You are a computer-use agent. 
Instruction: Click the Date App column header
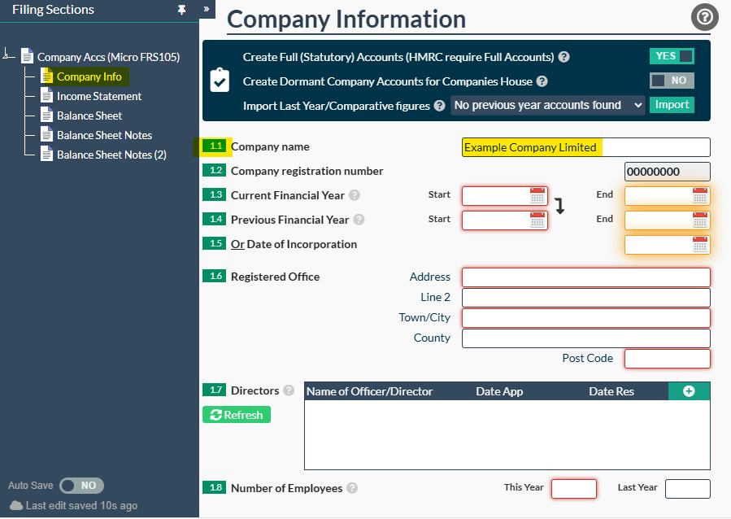[x=499, y=392]
